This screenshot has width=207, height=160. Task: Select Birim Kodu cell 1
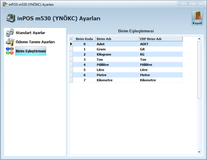(84, 49)
